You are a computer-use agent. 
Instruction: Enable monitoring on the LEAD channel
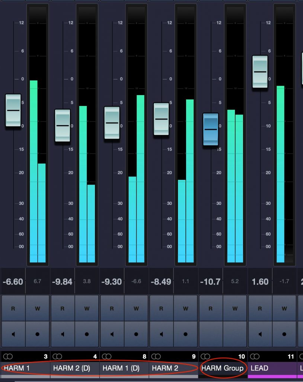pyautogui.click(x=260, y=333)
